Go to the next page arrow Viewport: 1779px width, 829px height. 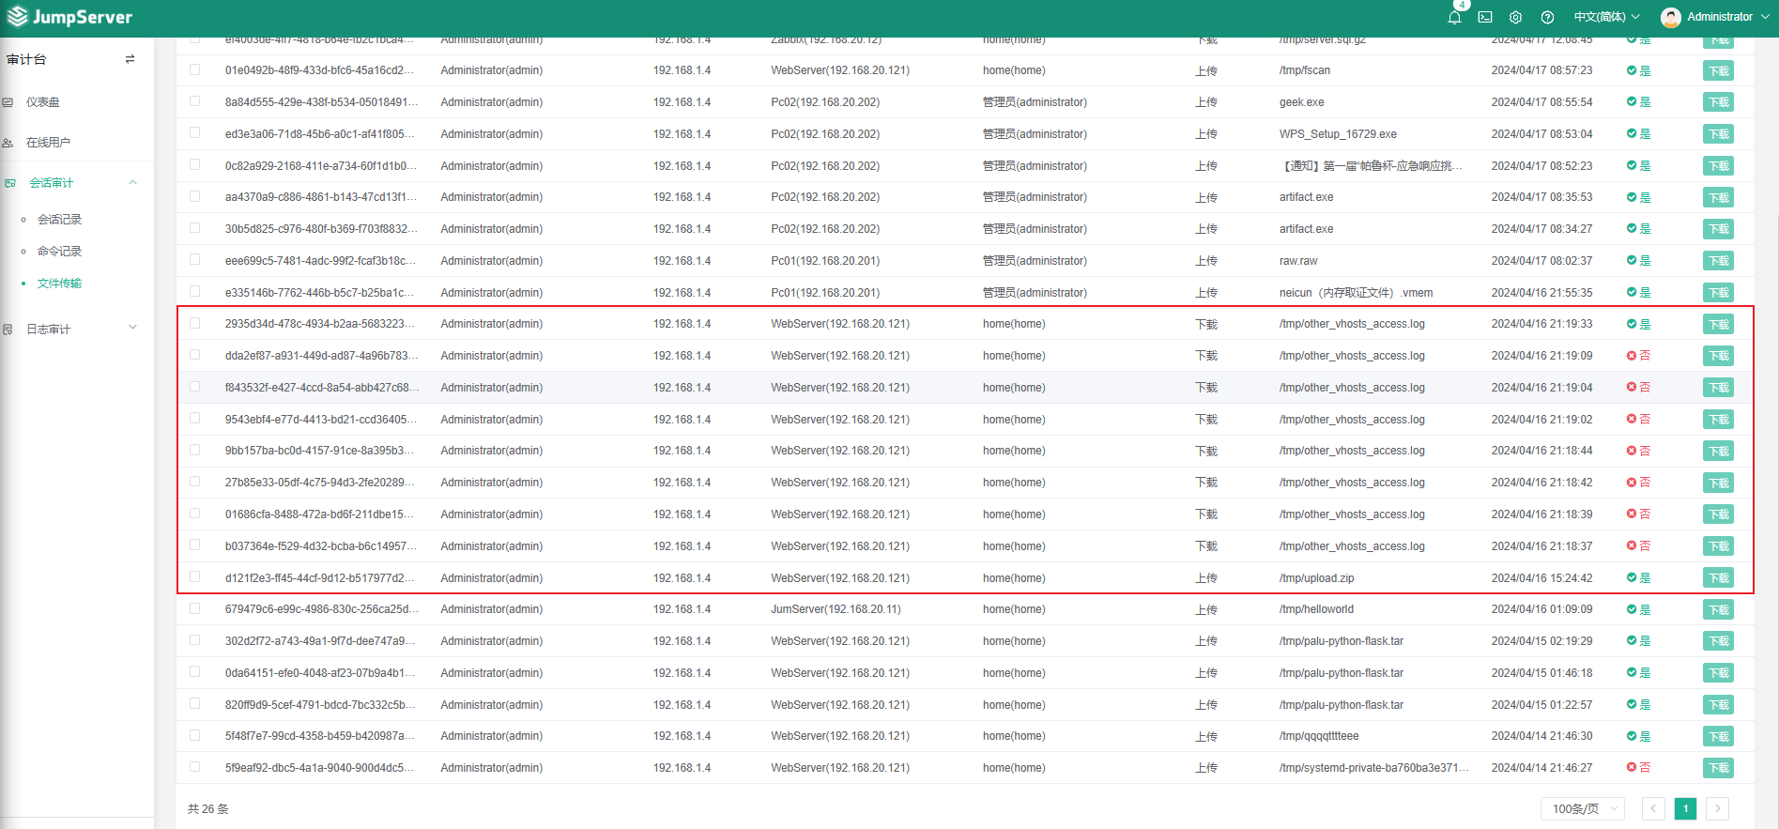coord(1718,808)
